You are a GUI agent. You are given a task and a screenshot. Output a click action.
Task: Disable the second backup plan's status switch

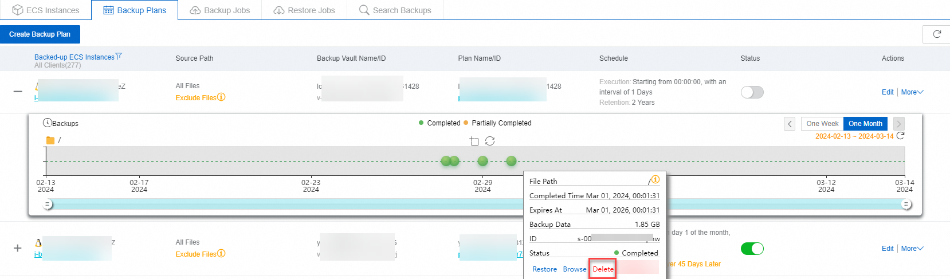point(752,249)
